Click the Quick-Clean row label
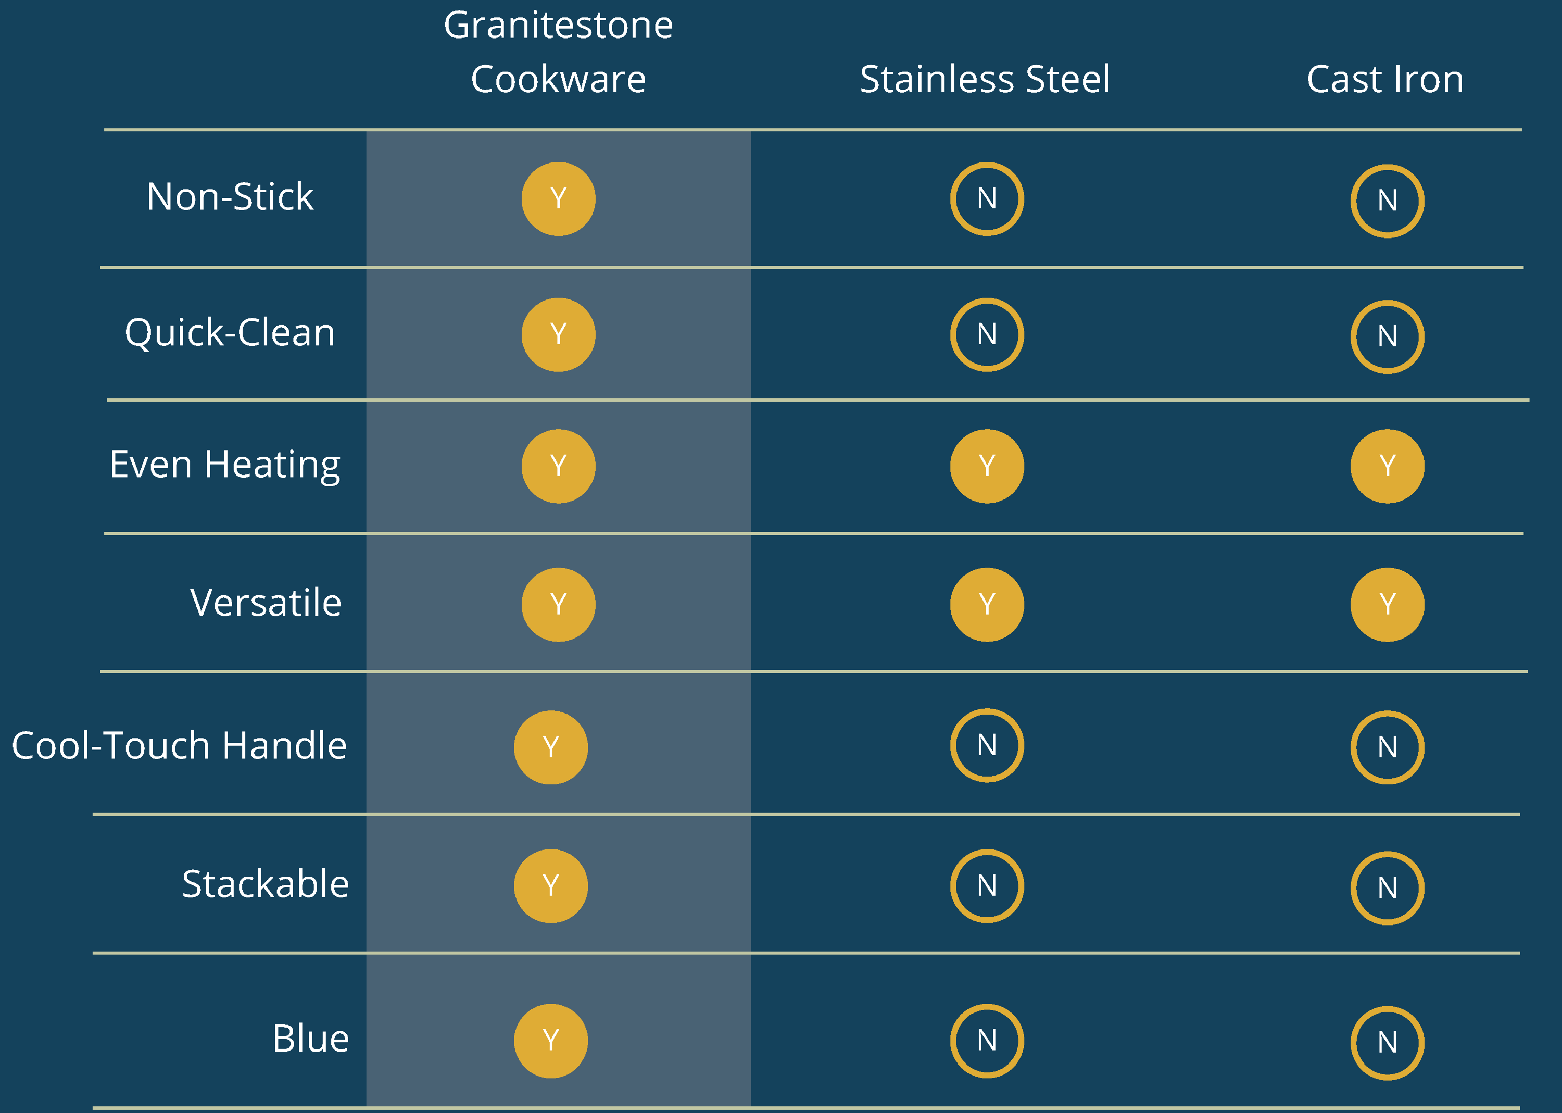The image size is (1562, 1113). 230,333
